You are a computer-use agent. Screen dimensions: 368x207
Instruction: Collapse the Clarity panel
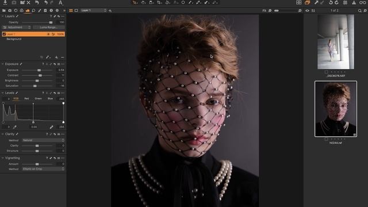tap(2, 134)
